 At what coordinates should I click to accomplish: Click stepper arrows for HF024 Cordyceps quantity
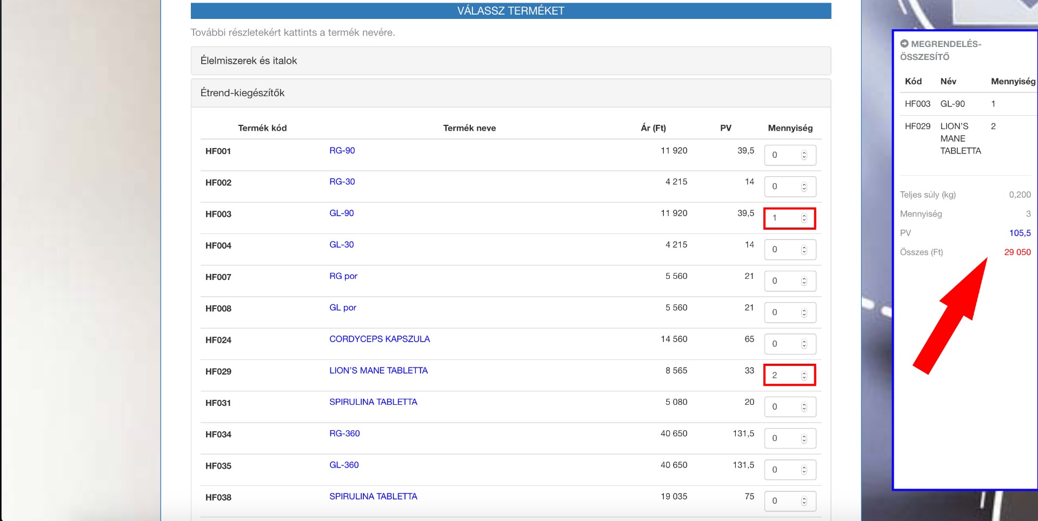click(x=804, y=344)
